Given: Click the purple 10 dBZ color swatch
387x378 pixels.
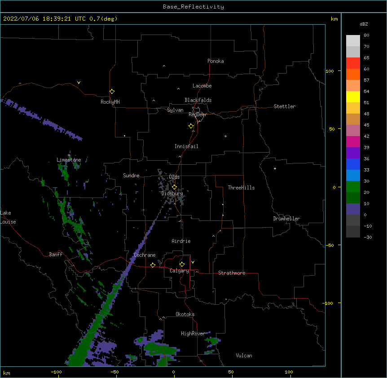Looking at the screenshot, I should tap(353, 209).
